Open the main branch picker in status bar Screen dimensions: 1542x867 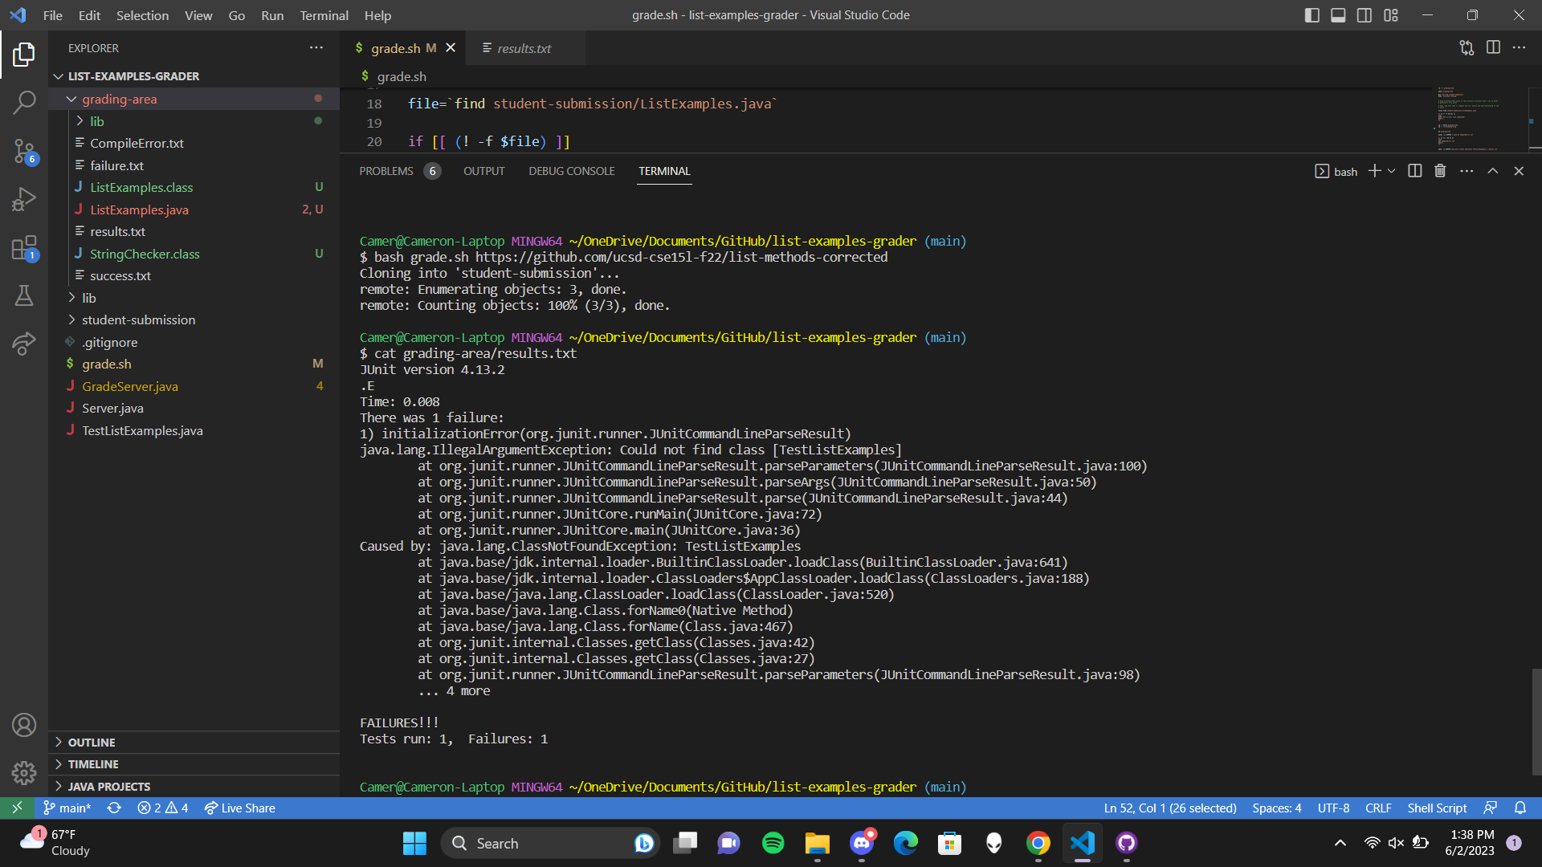[x=67, y=808]
